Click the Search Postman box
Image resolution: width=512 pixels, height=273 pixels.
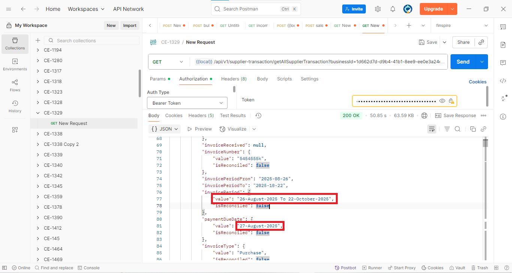(256, 9)
